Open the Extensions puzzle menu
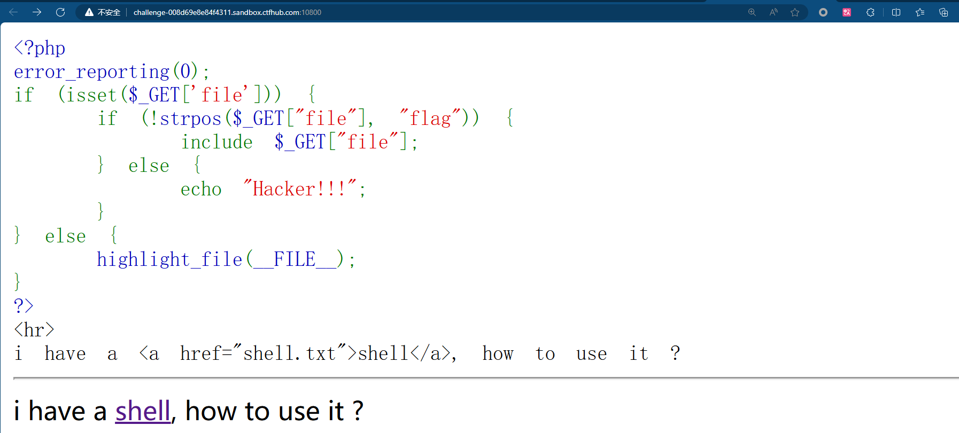This screenshot has height=433, width=959. pyautogui.click(x=870, y=12)
